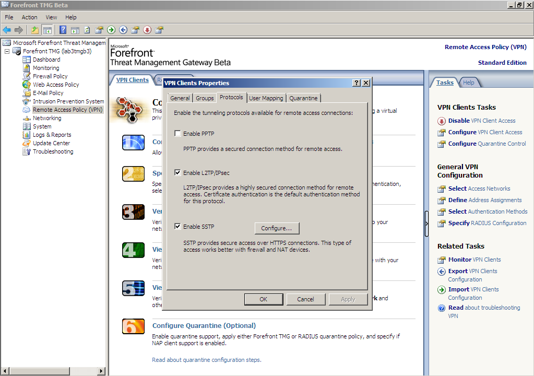
Task: Open Logs & Reports node
Action: 52,135
